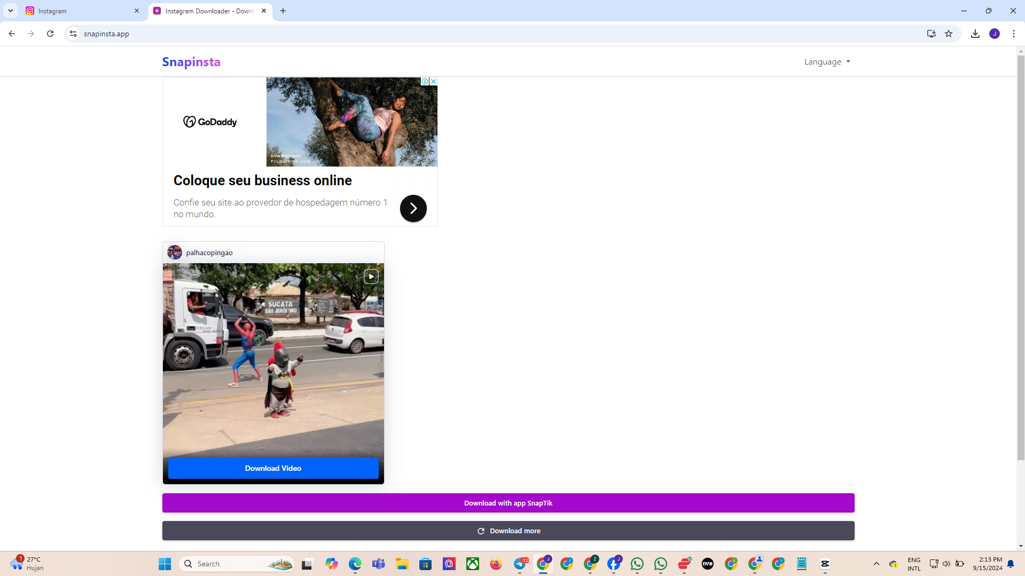The height and width of the screenshot is (576, 1025).
Task: Go back to the previous page
Action: click(x=12, y=34)
